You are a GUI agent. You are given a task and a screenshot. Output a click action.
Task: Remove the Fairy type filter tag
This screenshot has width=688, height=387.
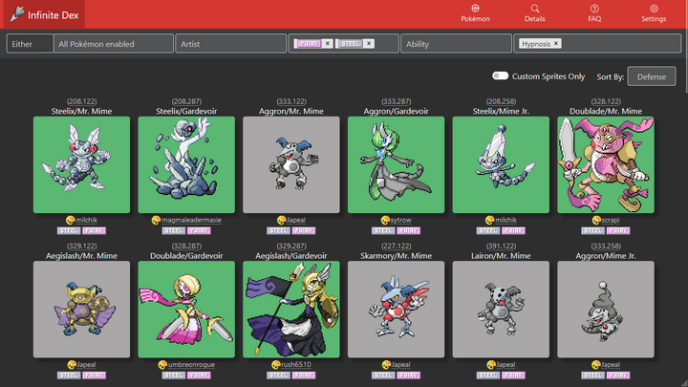(x=328, y=43)
